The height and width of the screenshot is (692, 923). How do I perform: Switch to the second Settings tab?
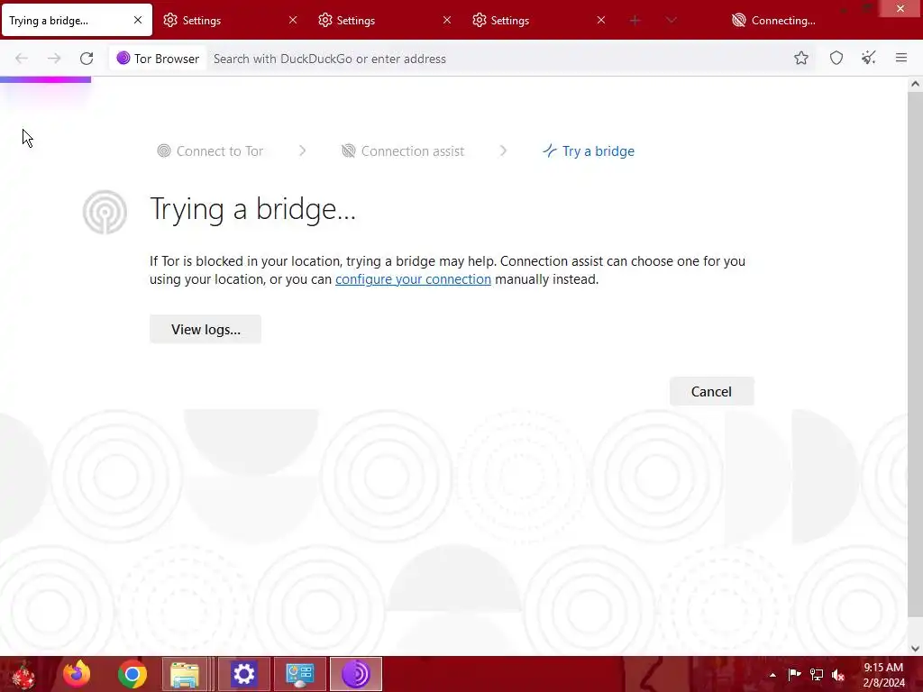384,20
